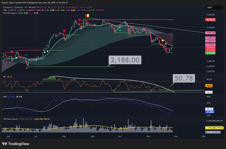Open the USDT currency selector
Viewport: 226px width, 149px height.
pos(210,8)
